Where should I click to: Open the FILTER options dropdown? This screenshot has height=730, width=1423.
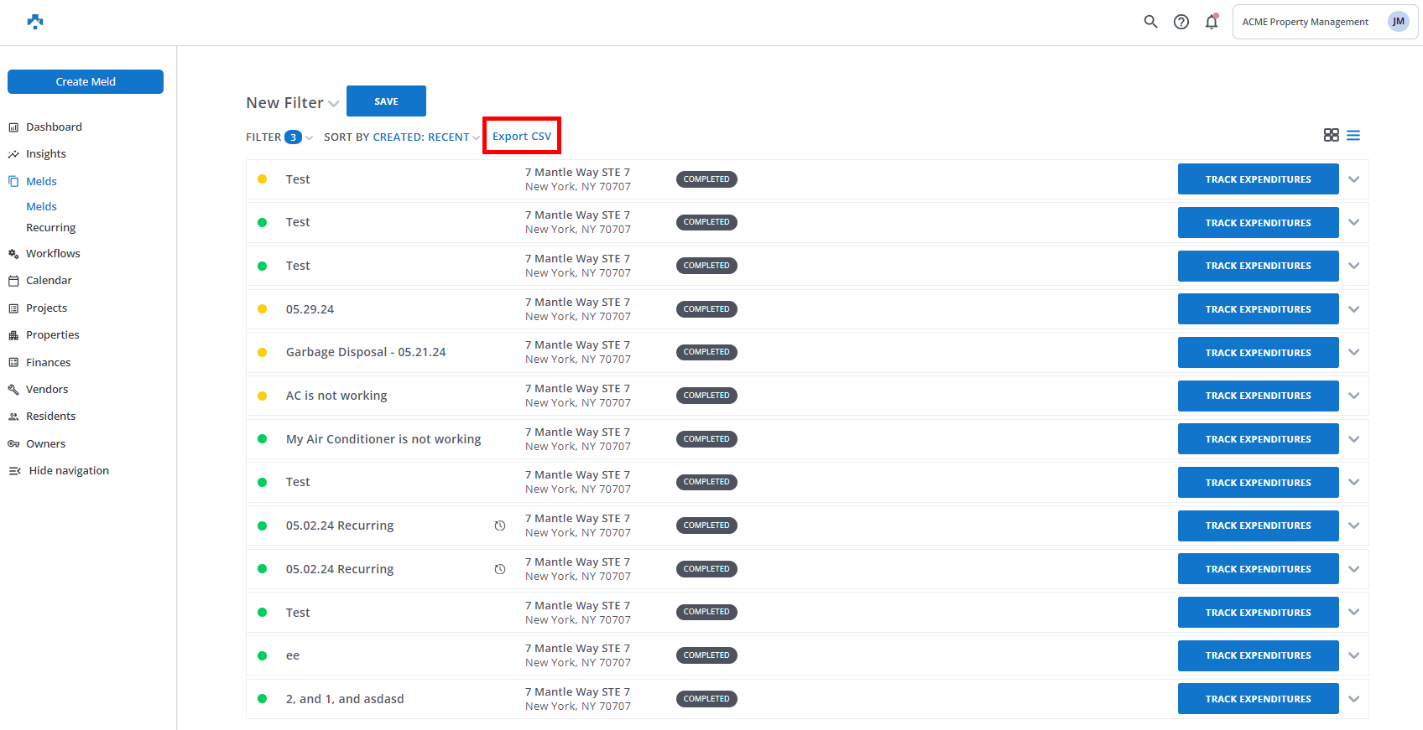click(x=279, y=137)
